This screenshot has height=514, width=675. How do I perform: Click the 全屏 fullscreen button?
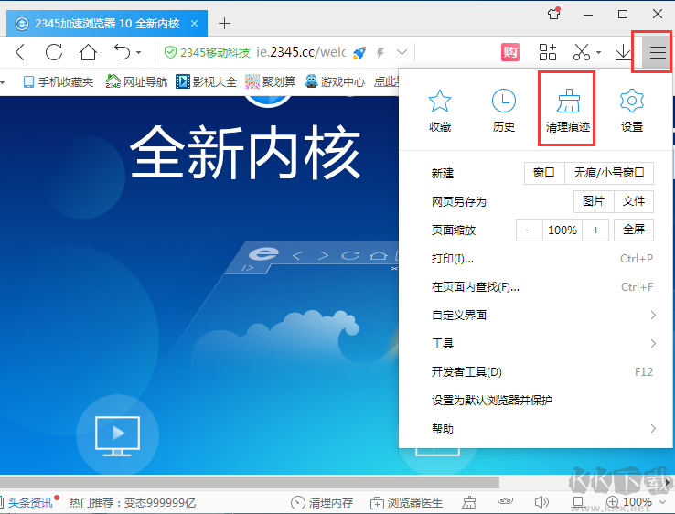click(x=634, y=230)
